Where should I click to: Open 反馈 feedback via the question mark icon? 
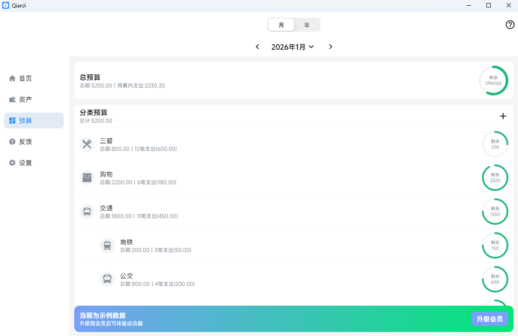pyautogui.click(x=12, y=141)
